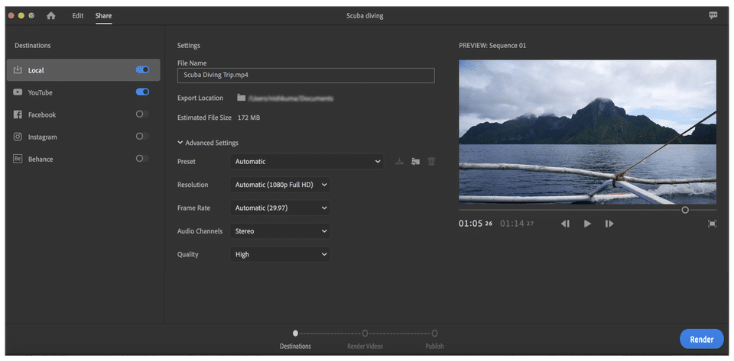
Task: Select the YouTube destination row
Action: [x=83, y=92]
